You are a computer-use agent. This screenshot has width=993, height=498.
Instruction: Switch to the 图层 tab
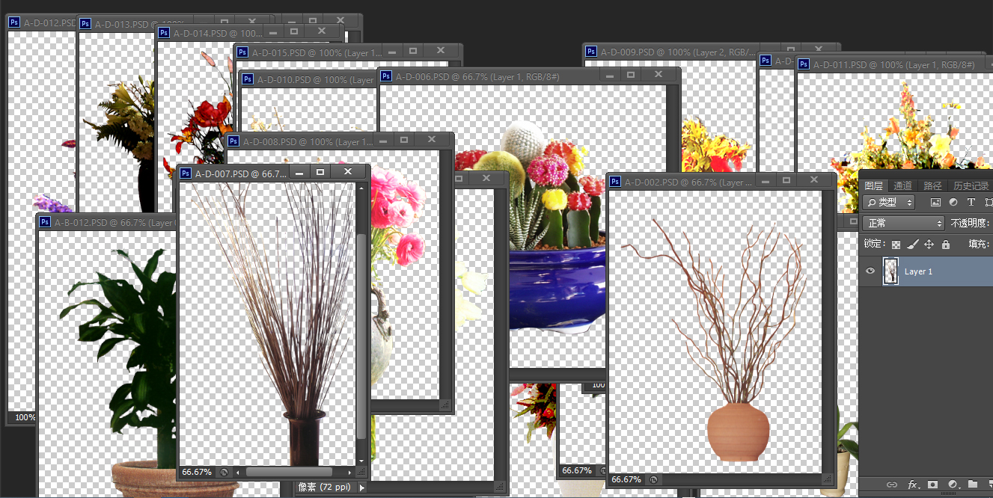873,185
